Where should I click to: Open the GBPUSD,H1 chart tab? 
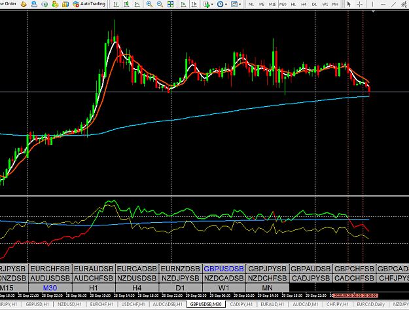click(x=37, y=304)
